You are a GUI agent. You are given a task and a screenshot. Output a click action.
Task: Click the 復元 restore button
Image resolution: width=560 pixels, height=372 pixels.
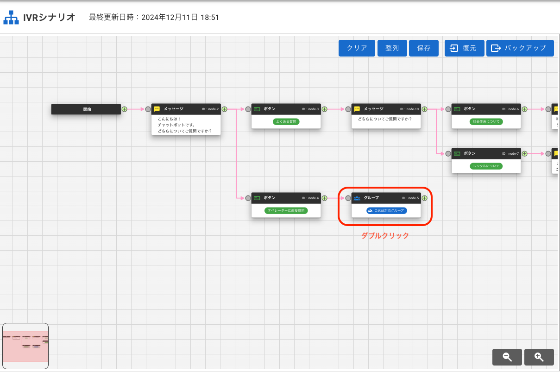click(464, 48)
